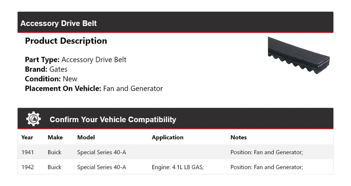Click the drive belt product image

pyautogui.click(x=299, y=55)
